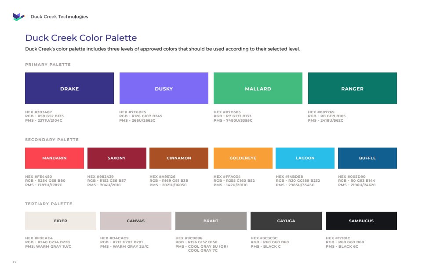Select the Mallard color swatch

(x=258, y=88)
